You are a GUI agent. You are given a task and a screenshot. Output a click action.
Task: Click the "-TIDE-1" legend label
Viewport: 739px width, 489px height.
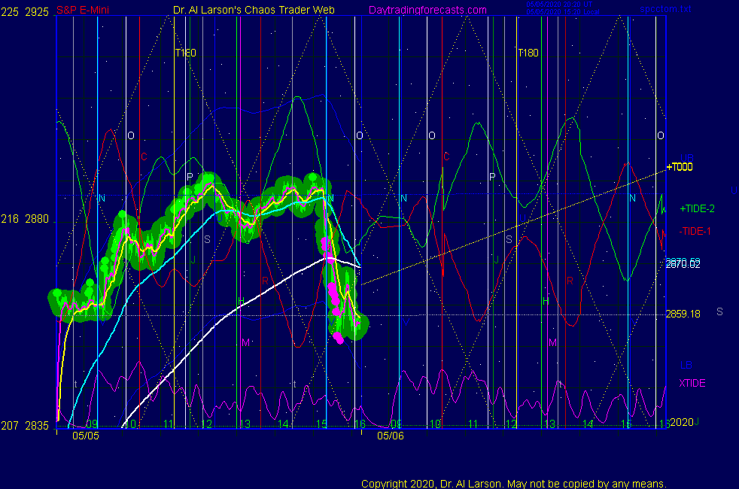coord(695,231)
